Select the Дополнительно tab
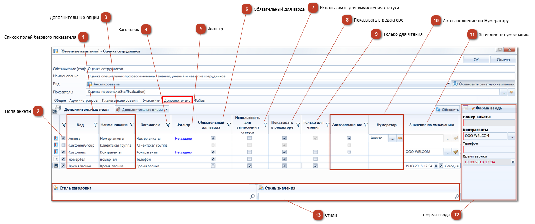The height and width of the screenshot is (224, 535). pos(177,101)
